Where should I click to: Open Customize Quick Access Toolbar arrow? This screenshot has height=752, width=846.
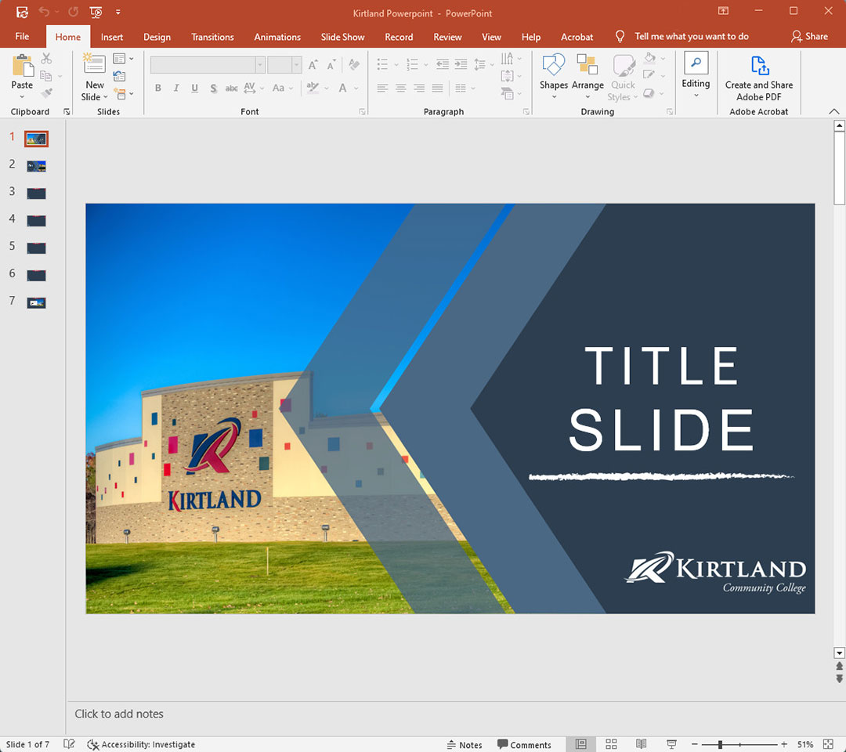117,12
